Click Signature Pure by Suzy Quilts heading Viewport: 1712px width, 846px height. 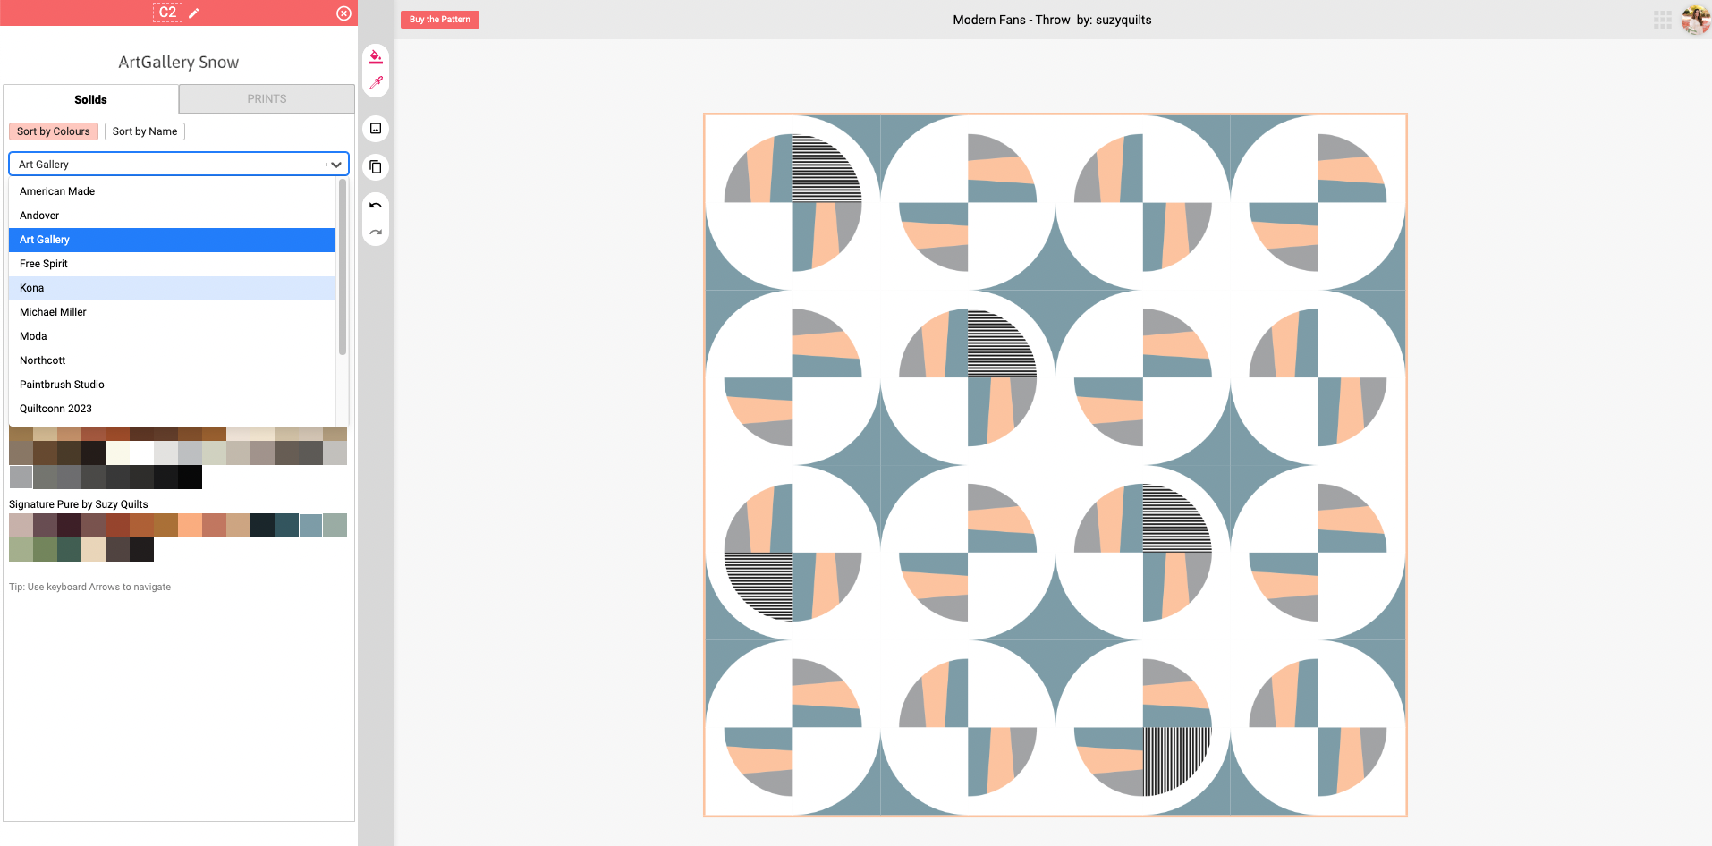79,504
